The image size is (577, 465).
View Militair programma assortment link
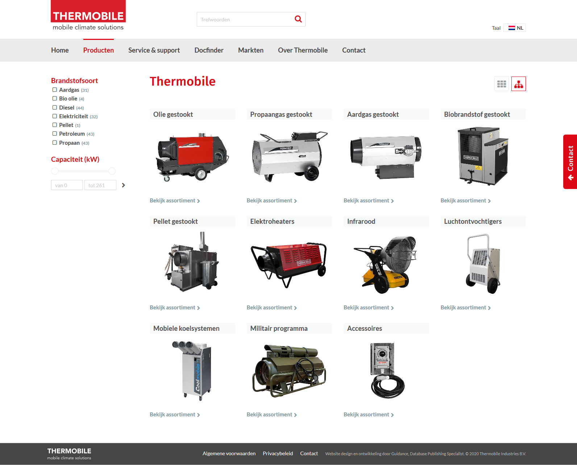pyautogui.click(x=272, y=415)
